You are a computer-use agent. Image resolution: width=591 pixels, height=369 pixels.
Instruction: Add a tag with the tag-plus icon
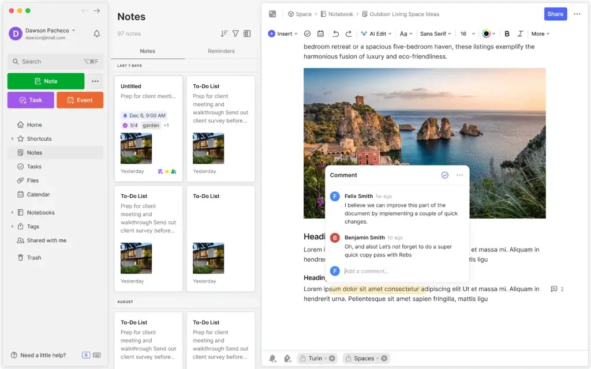coord(287,359)
